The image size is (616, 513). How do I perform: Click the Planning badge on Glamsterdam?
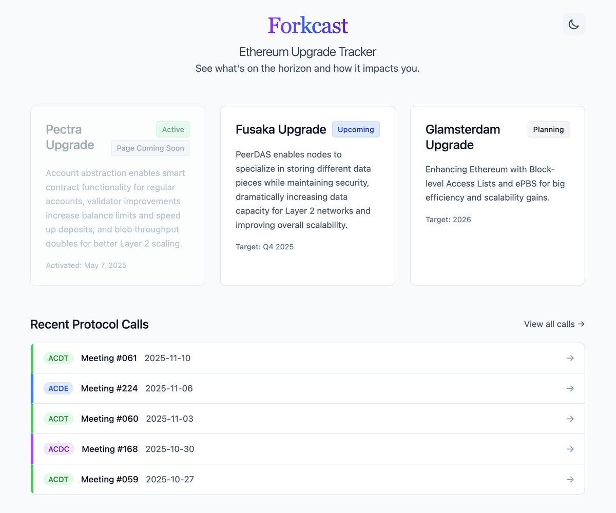[x=548, y=129]
